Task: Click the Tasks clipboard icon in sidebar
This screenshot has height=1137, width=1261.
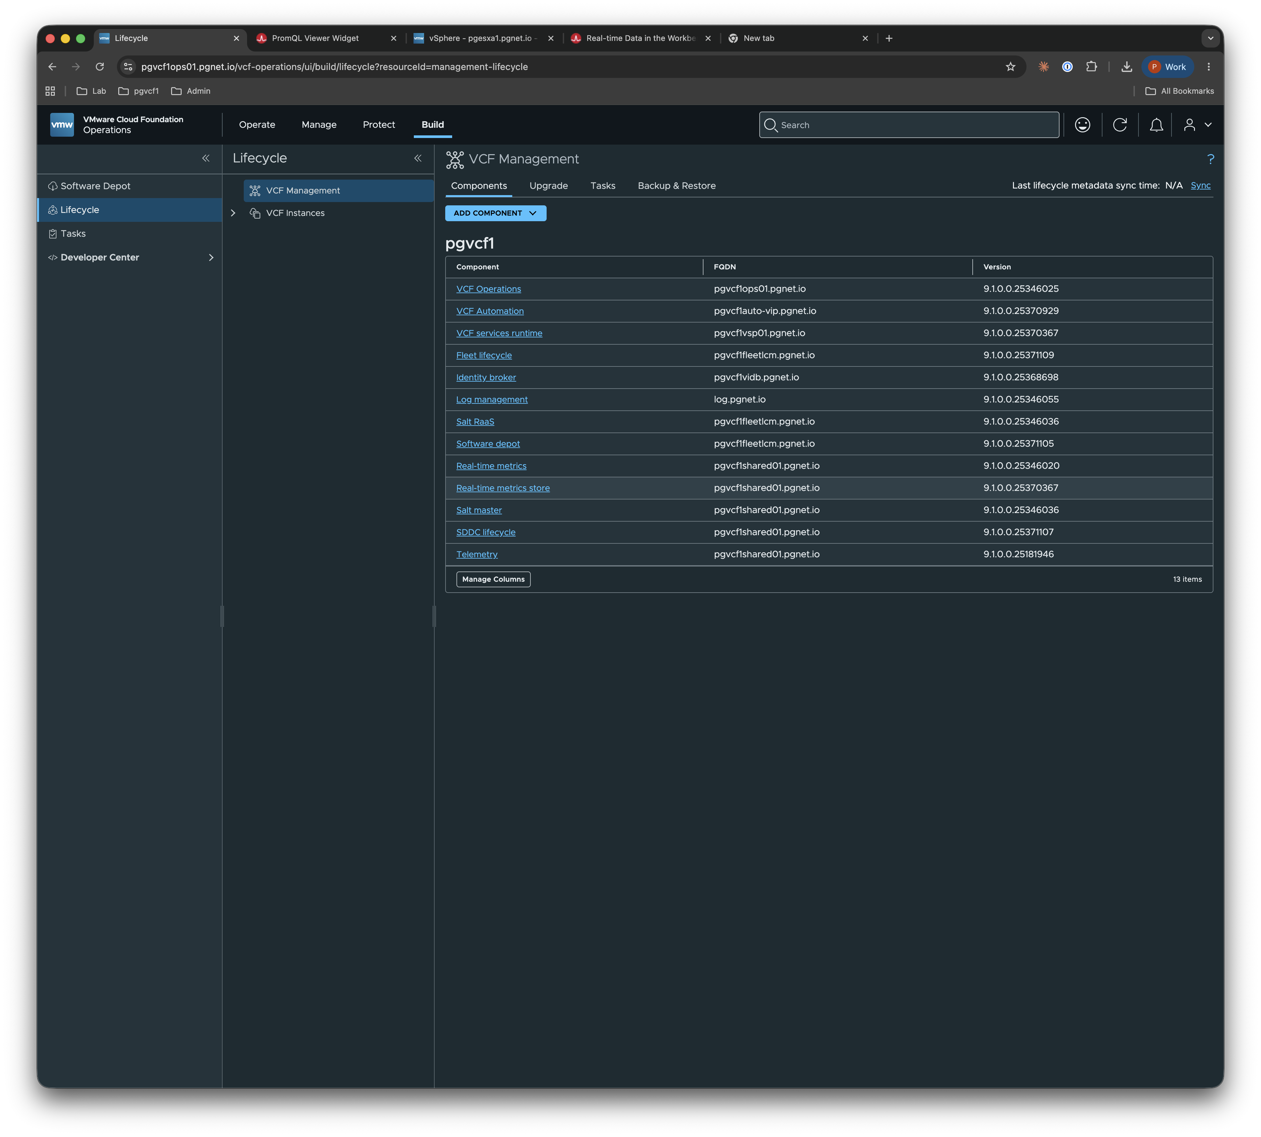Action: (53, 234)
